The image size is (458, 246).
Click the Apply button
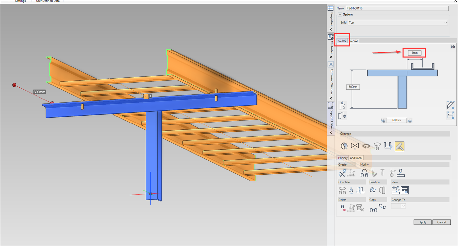click(422, 222)
